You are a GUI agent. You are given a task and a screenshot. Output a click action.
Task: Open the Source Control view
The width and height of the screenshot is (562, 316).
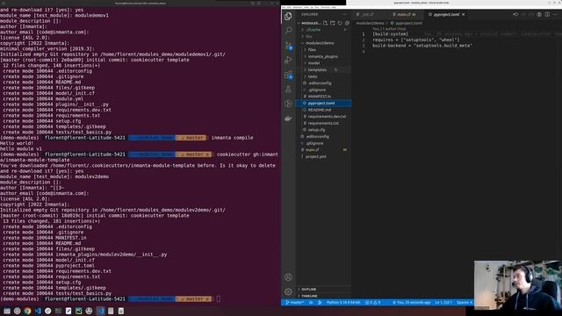pyautogui.click(x=288, y=46)
